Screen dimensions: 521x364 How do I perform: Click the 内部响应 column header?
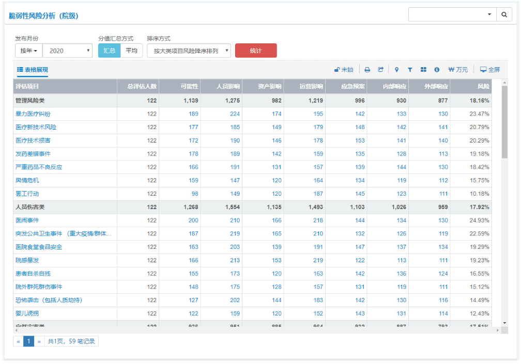[388, 86]
